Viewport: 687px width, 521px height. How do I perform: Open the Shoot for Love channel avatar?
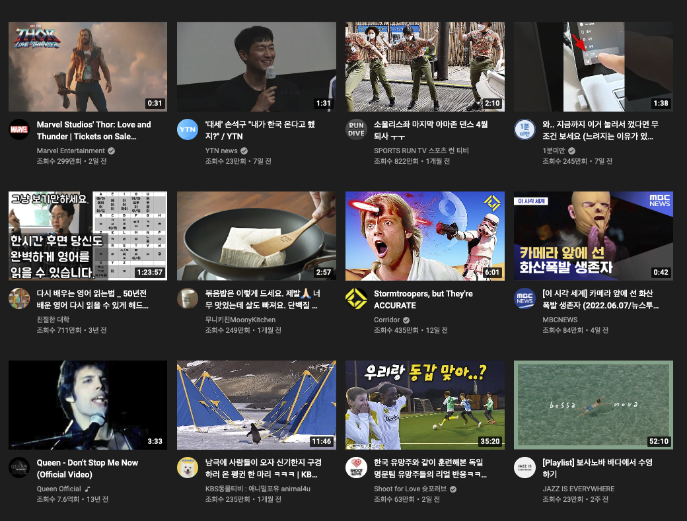356,468
